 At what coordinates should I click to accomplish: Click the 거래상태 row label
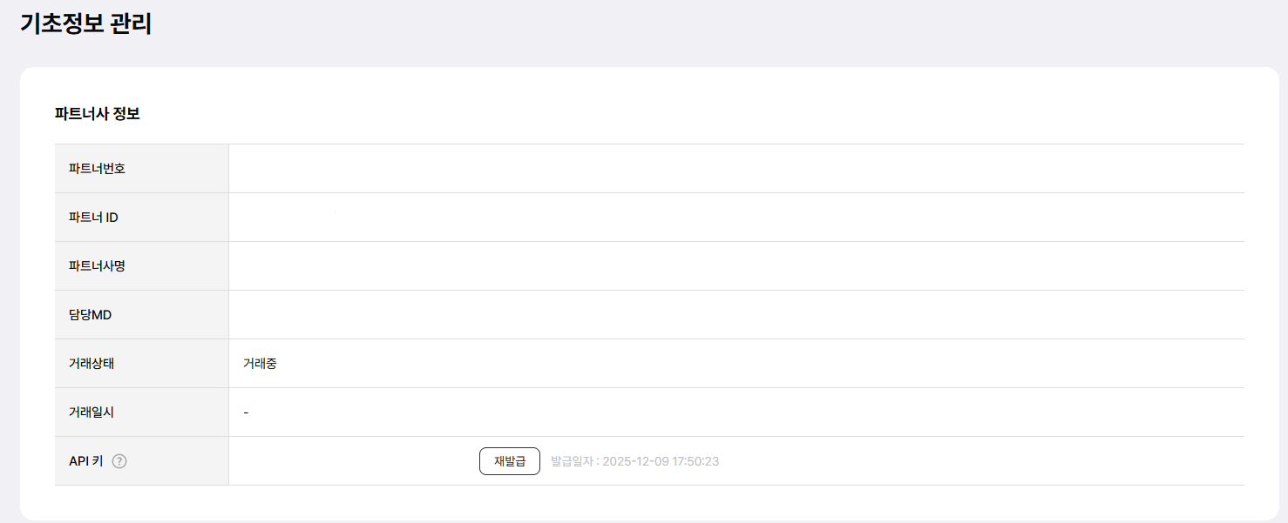[92, 364]
